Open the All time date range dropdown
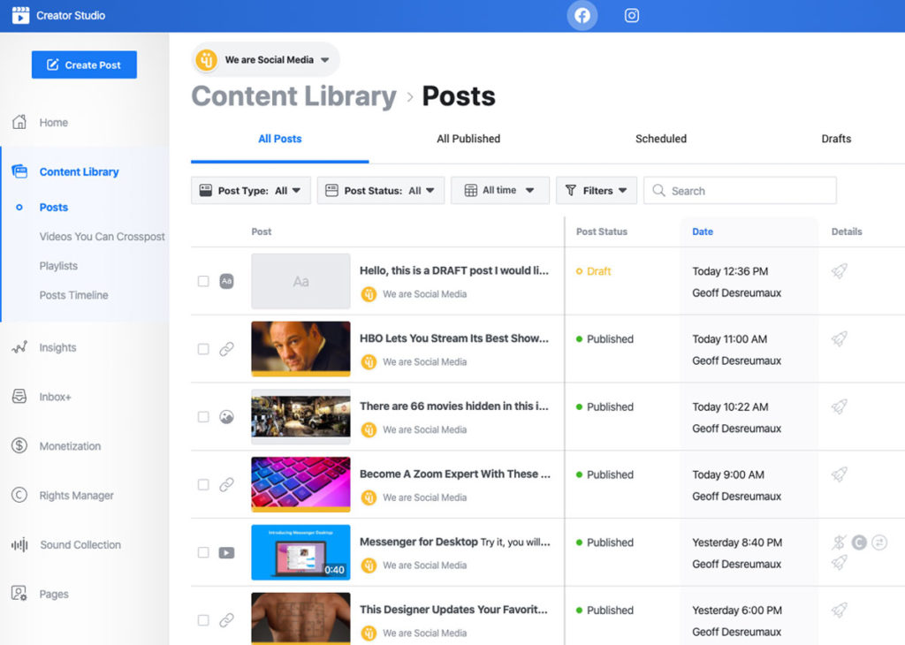 [499, 190]
